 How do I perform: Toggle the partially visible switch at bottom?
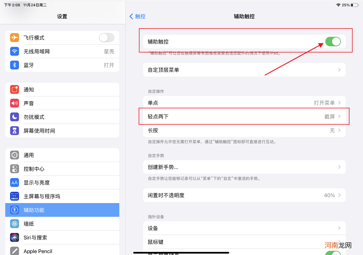tap(333, 253)
